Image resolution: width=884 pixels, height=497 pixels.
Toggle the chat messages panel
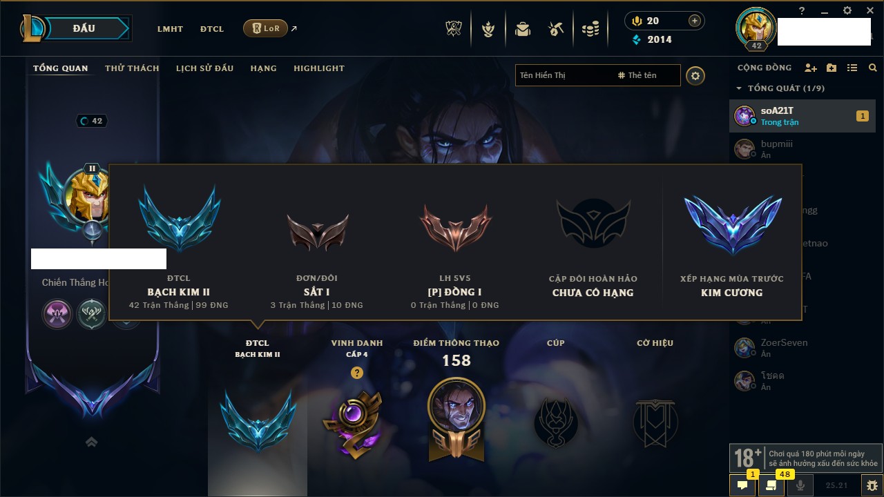click(x=742, y=485)
